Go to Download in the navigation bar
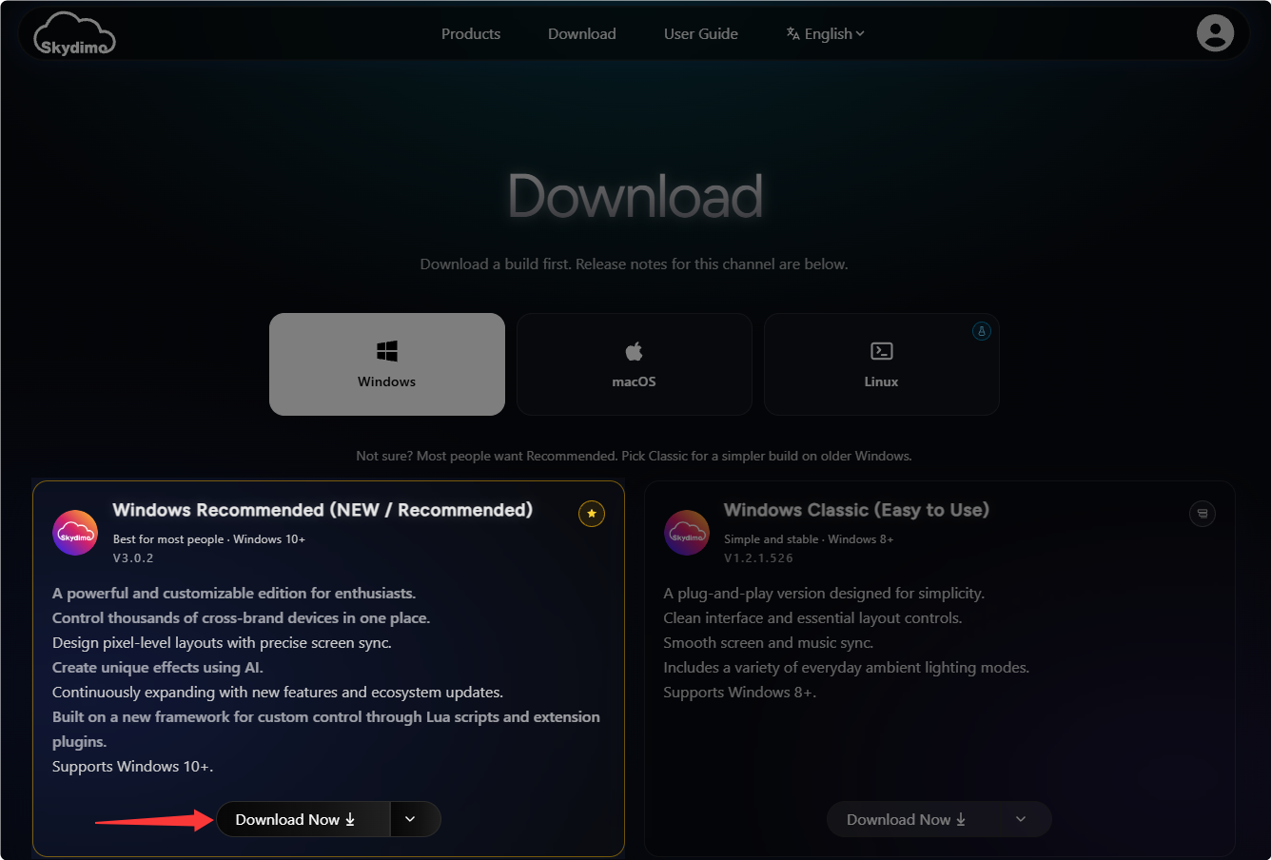This screenshot has width=1271, height=860. (x=582, y=34)
